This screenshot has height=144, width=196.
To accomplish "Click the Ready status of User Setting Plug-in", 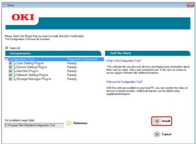I will (72, 63).
